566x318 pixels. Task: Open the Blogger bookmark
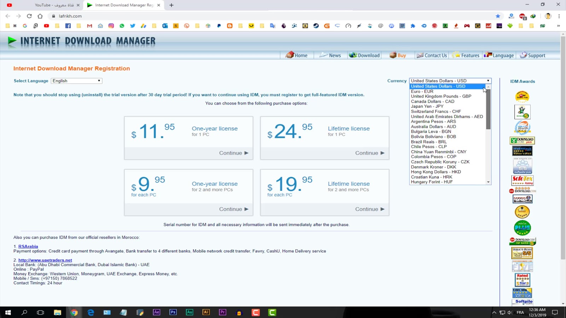point(230,26)
